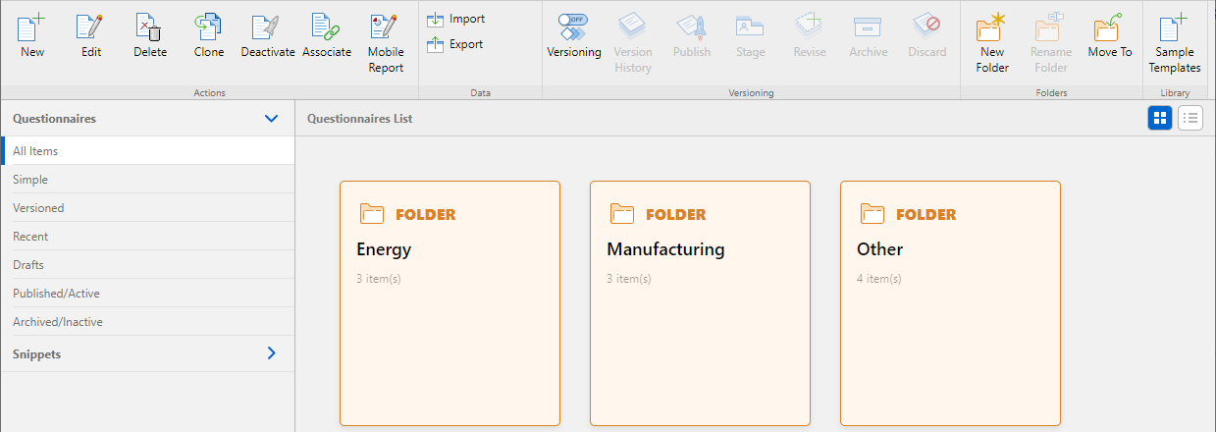Switch to grid view layout
The width and height of the screenshot is (1216, 432).
tap(1160, 119)
